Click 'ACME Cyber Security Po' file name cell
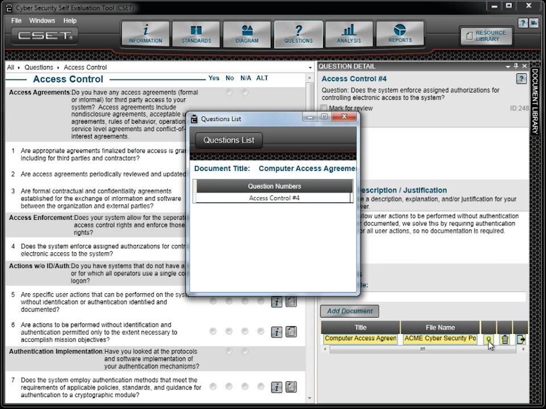The image size is (546, 409). pyautogui.click(x=440, y=339)
